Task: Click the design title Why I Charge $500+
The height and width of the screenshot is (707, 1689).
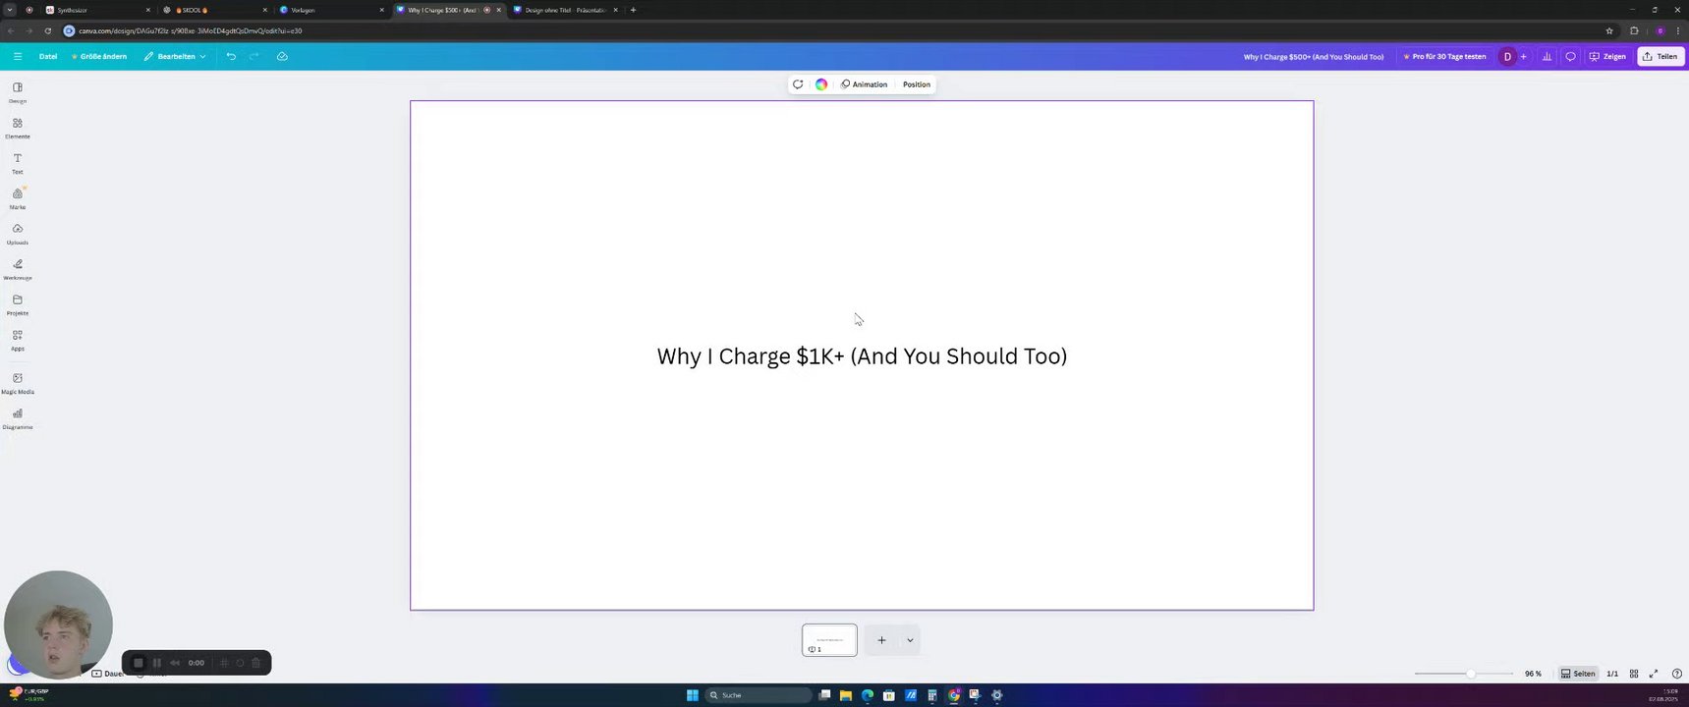Action: point(1314,57)
